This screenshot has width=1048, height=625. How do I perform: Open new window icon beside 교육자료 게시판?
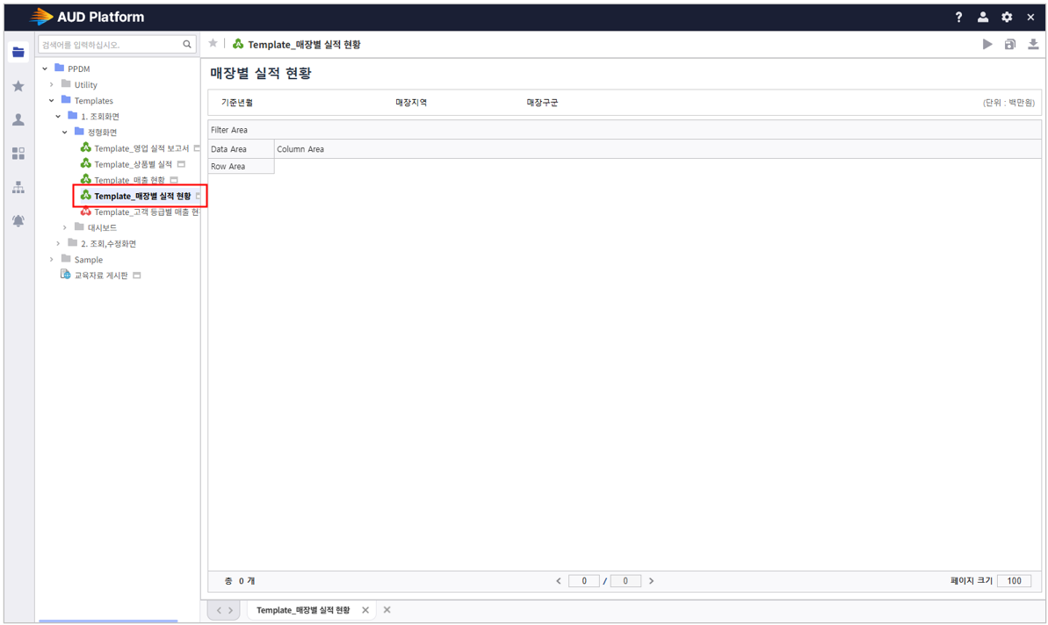tap(137, 276)
